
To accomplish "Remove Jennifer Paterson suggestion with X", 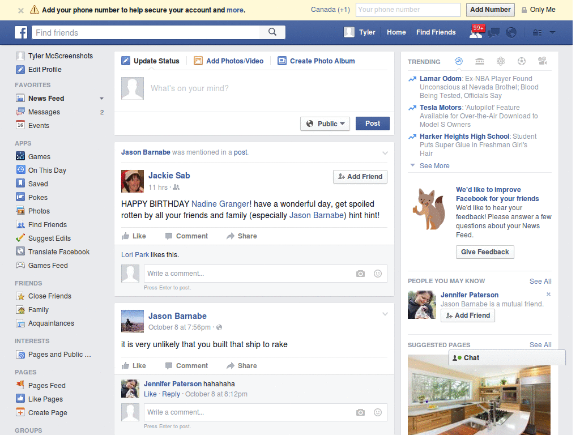I will click(x=548, y=295).
